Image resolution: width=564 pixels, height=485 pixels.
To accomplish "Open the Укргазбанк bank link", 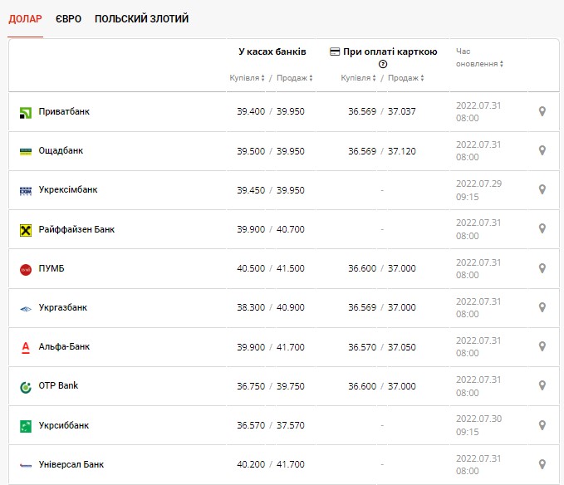I will tap(63, 308).
